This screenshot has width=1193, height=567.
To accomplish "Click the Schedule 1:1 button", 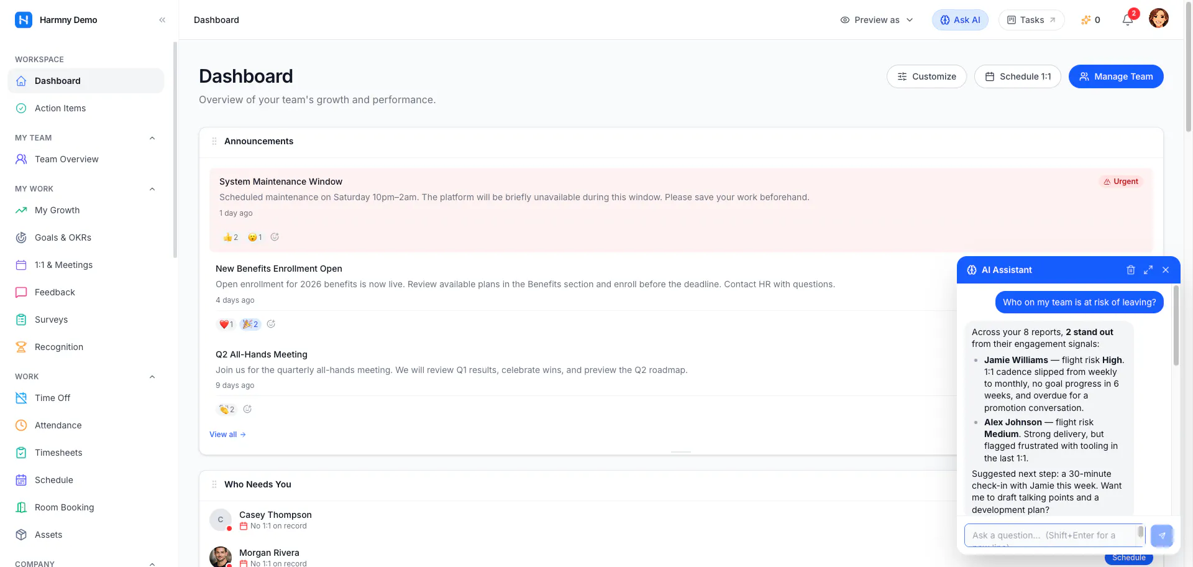I will point(1018,76).
